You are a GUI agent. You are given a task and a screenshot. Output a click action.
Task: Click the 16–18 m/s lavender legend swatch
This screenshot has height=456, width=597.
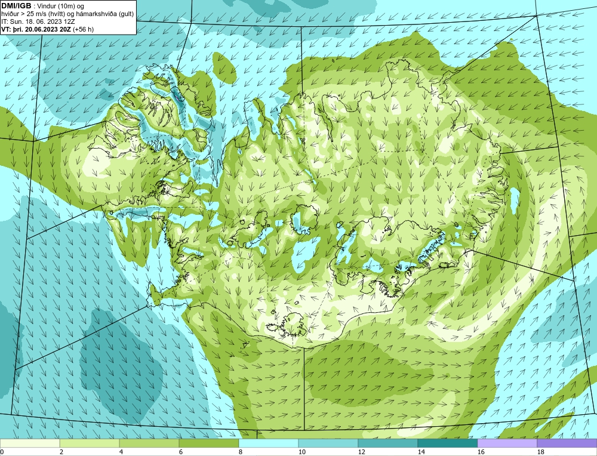point(507,443)
